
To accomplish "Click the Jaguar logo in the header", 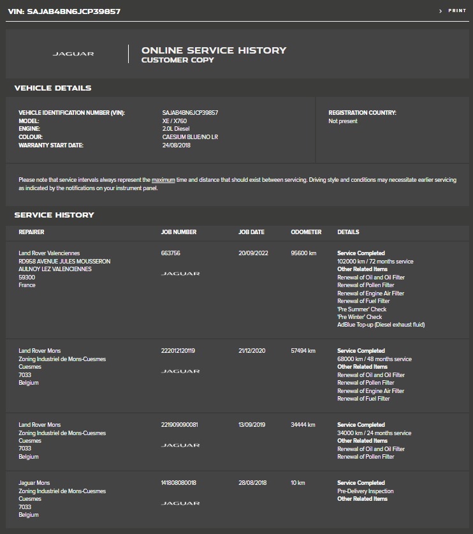I will [x=73, y=54].
